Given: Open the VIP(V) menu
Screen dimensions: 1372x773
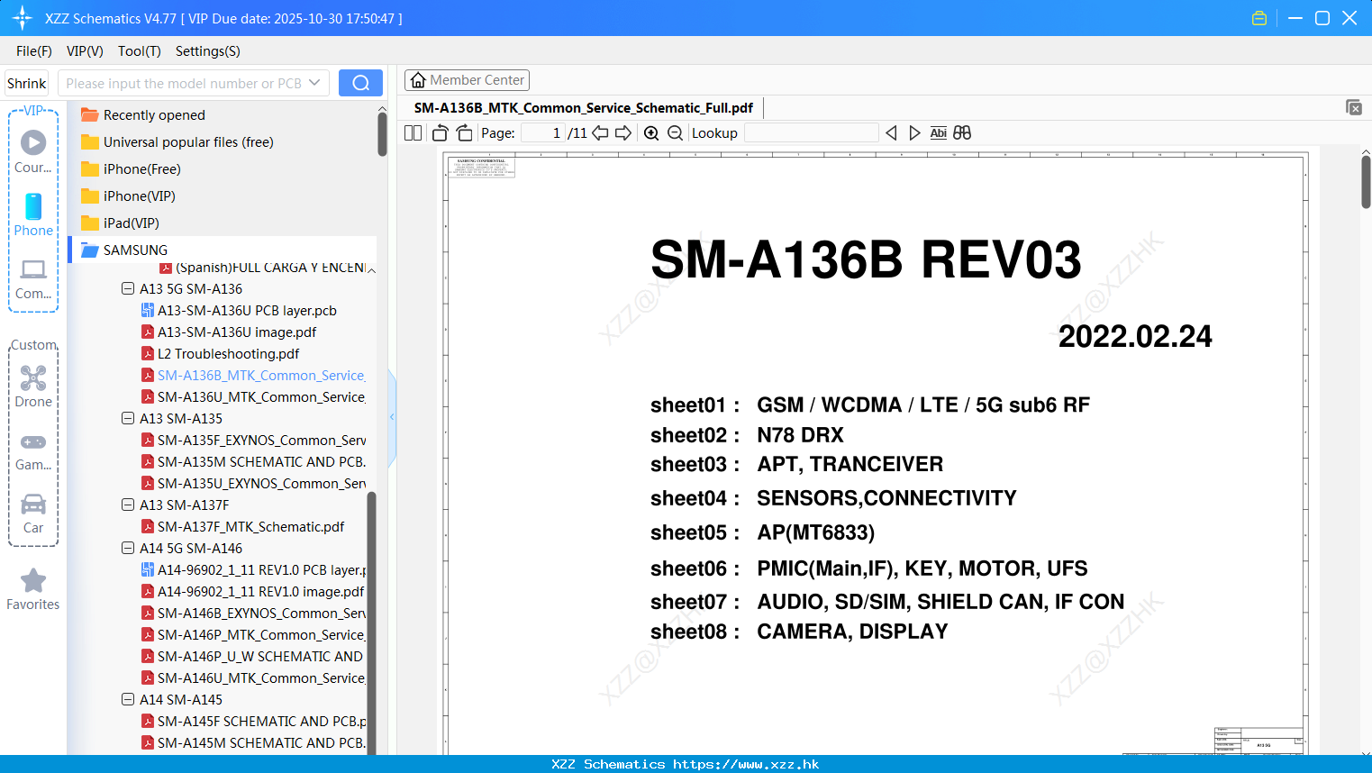Looking at the screenshot, I should [85, 51].
